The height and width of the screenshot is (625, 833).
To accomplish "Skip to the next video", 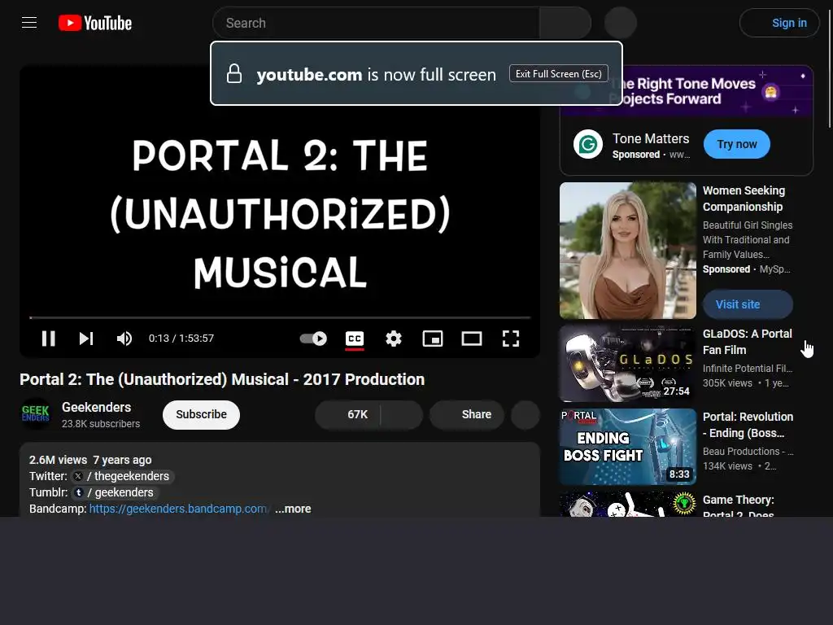I will tap(86, 339).
